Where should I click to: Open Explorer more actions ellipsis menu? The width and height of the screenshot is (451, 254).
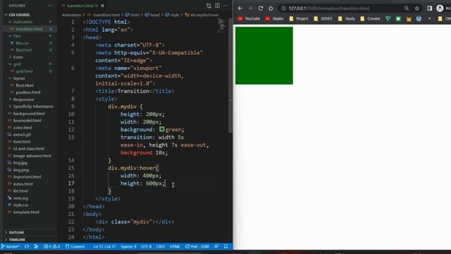(x=50, y=6)
